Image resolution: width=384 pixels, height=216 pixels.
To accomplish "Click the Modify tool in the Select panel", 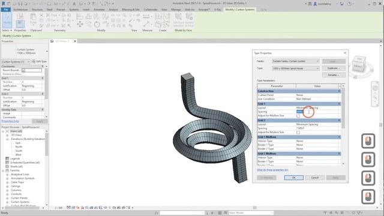I will coord(7,20).
